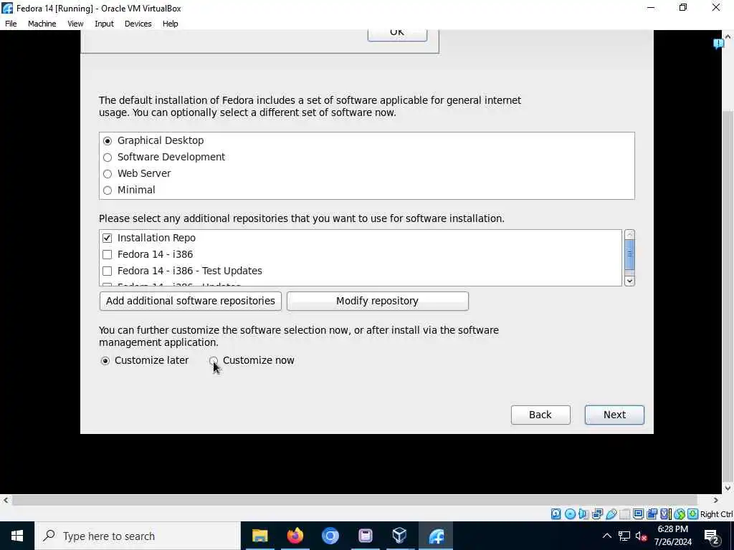Check the Fedora 14 - i386 repository
The image size is (734, 550).
pyautogui.click(x=108, y=254)
